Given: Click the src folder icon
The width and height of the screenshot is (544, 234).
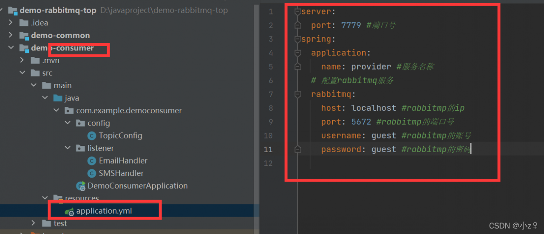Looking at the screenshot, I should 35,73.
